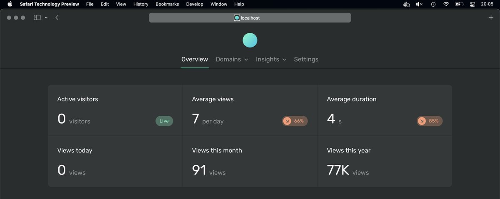Toggle the Safari sidebar button
Screen dimensions: 500x199
37,17
